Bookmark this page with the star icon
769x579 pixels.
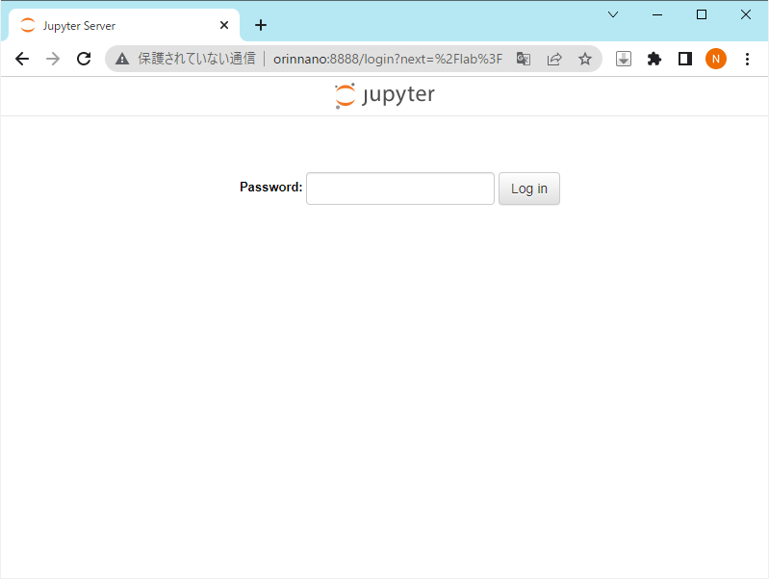pos(584,59)
